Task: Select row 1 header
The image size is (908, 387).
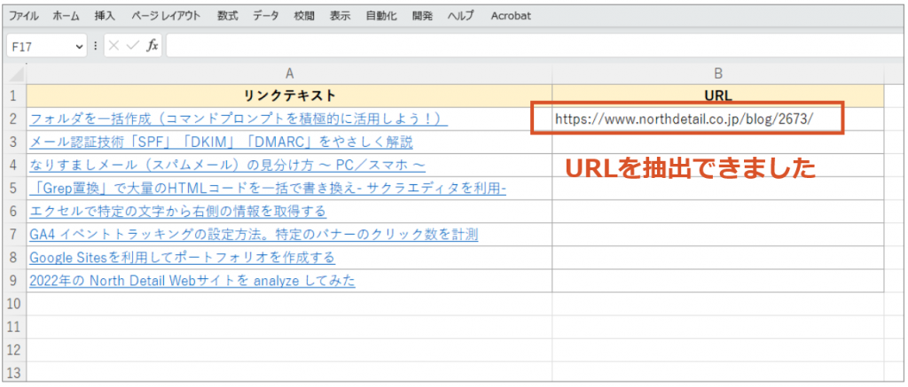Action: click(13, 96)
